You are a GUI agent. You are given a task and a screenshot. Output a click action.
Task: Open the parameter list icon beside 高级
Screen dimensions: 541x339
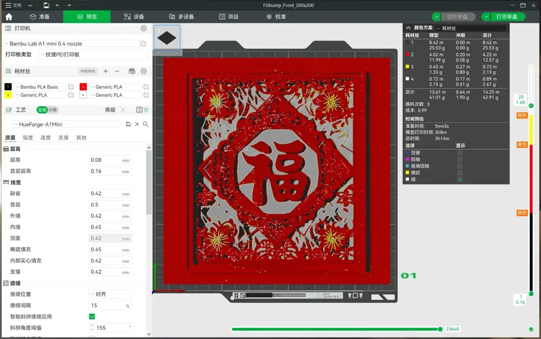(139, 110)
